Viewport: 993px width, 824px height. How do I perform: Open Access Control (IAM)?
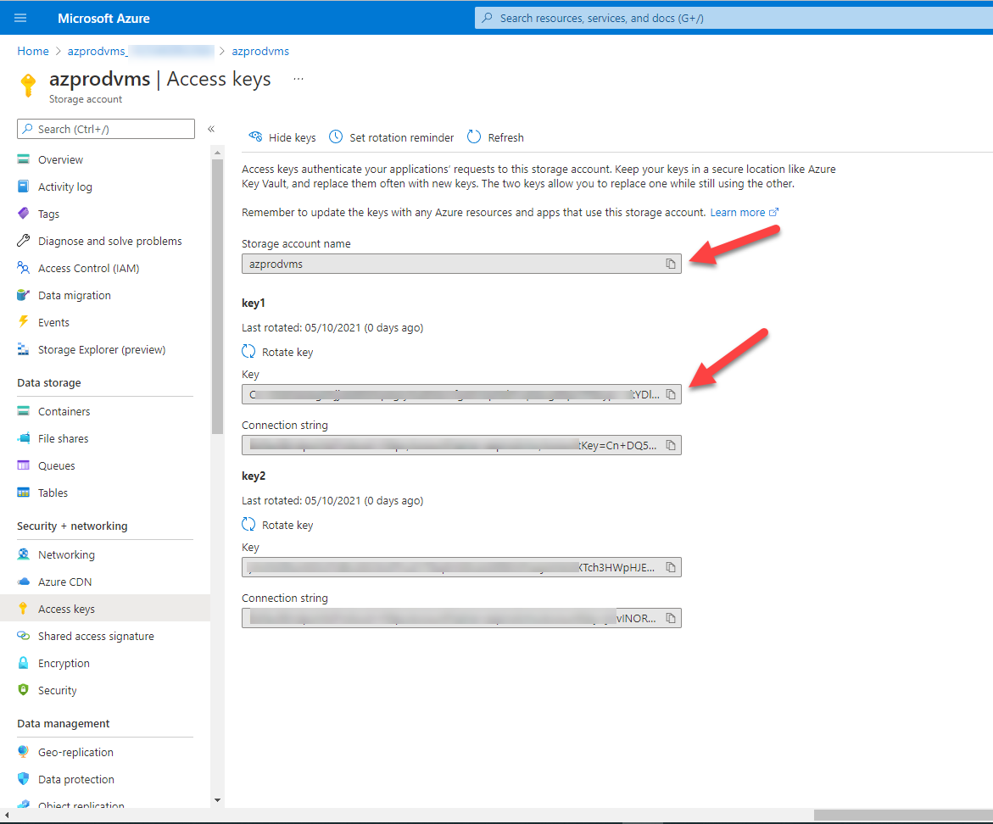point(89,269)
